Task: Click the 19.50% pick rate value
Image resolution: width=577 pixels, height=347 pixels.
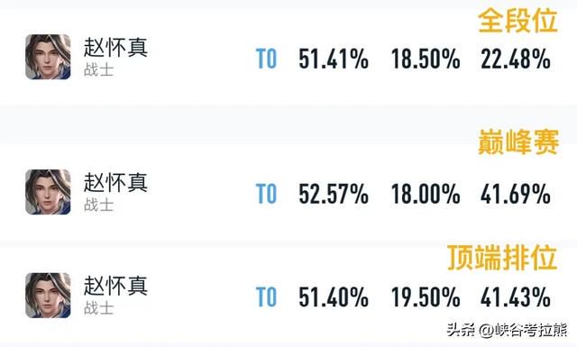Action: [x=426, y=297]
